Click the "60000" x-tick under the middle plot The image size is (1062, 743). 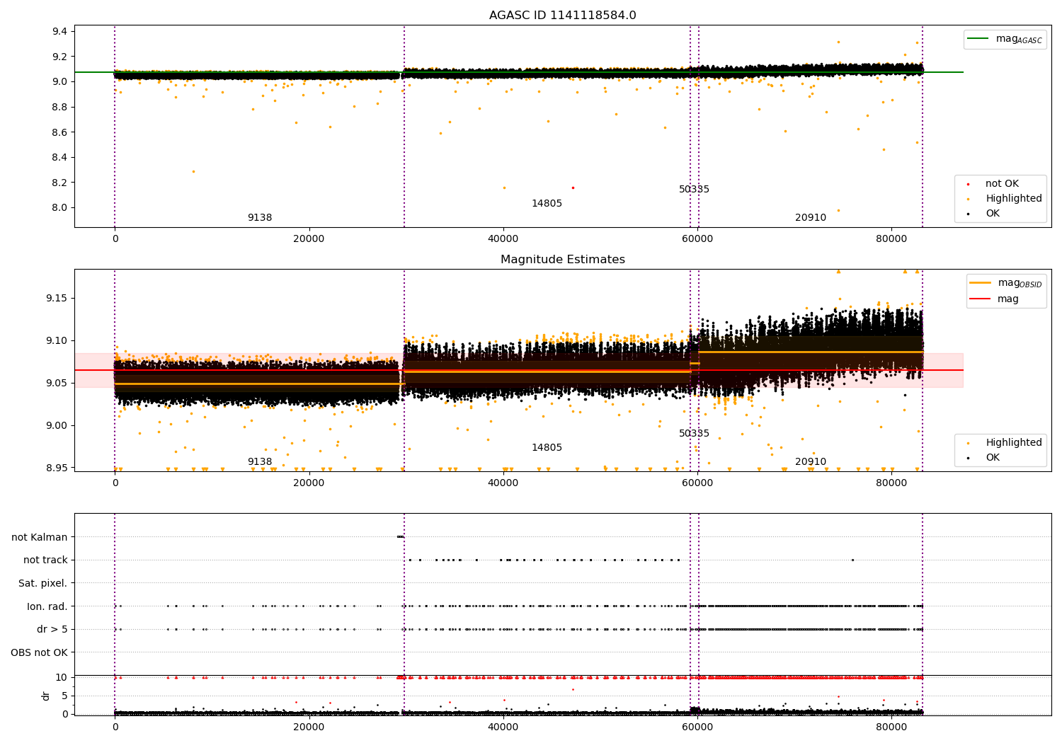pos(697,483)
